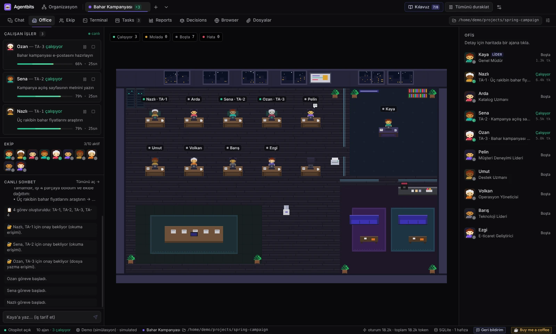The width and height of the screenshot is (556, 334).
Task: Click Ezgi's avatar in the Ofis agent list
Action: pyautogui.click(x=470, y=233)
